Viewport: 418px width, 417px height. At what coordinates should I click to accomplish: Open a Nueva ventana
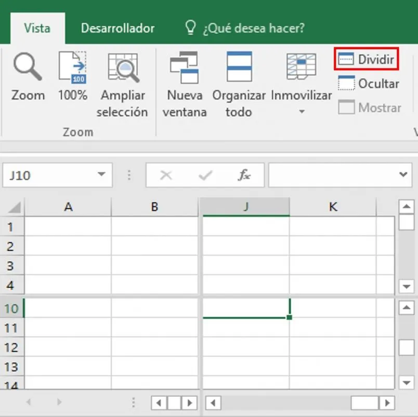(x=184, y=68)
